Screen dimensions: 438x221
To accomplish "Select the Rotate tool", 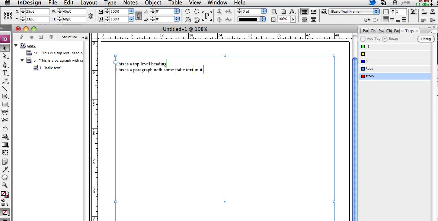I will pos(4,129).
